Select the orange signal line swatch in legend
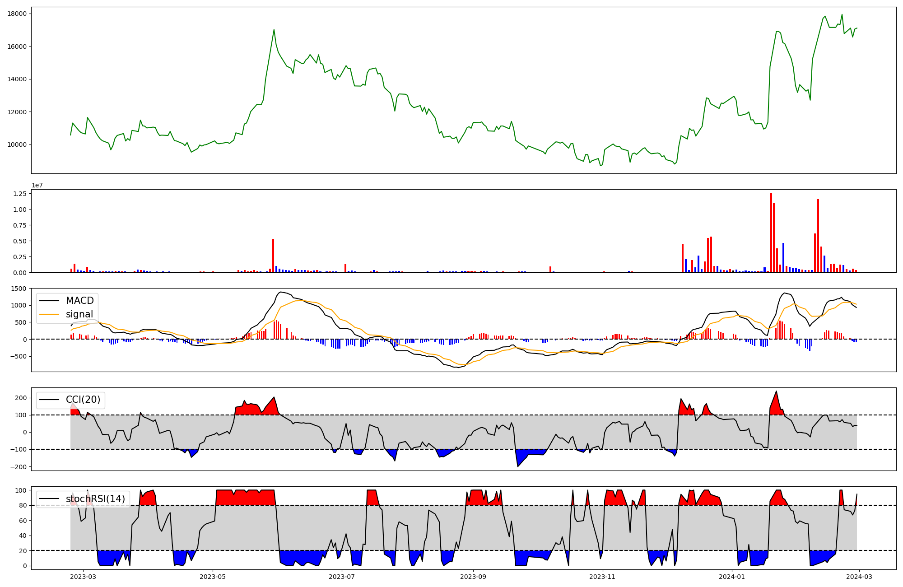This screenshot has width=903, height=587. tap(49, 314)
